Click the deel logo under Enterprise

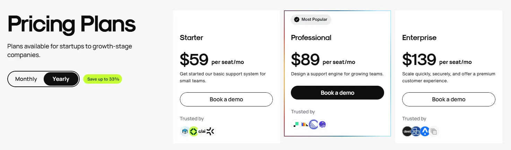coord(407,131)
